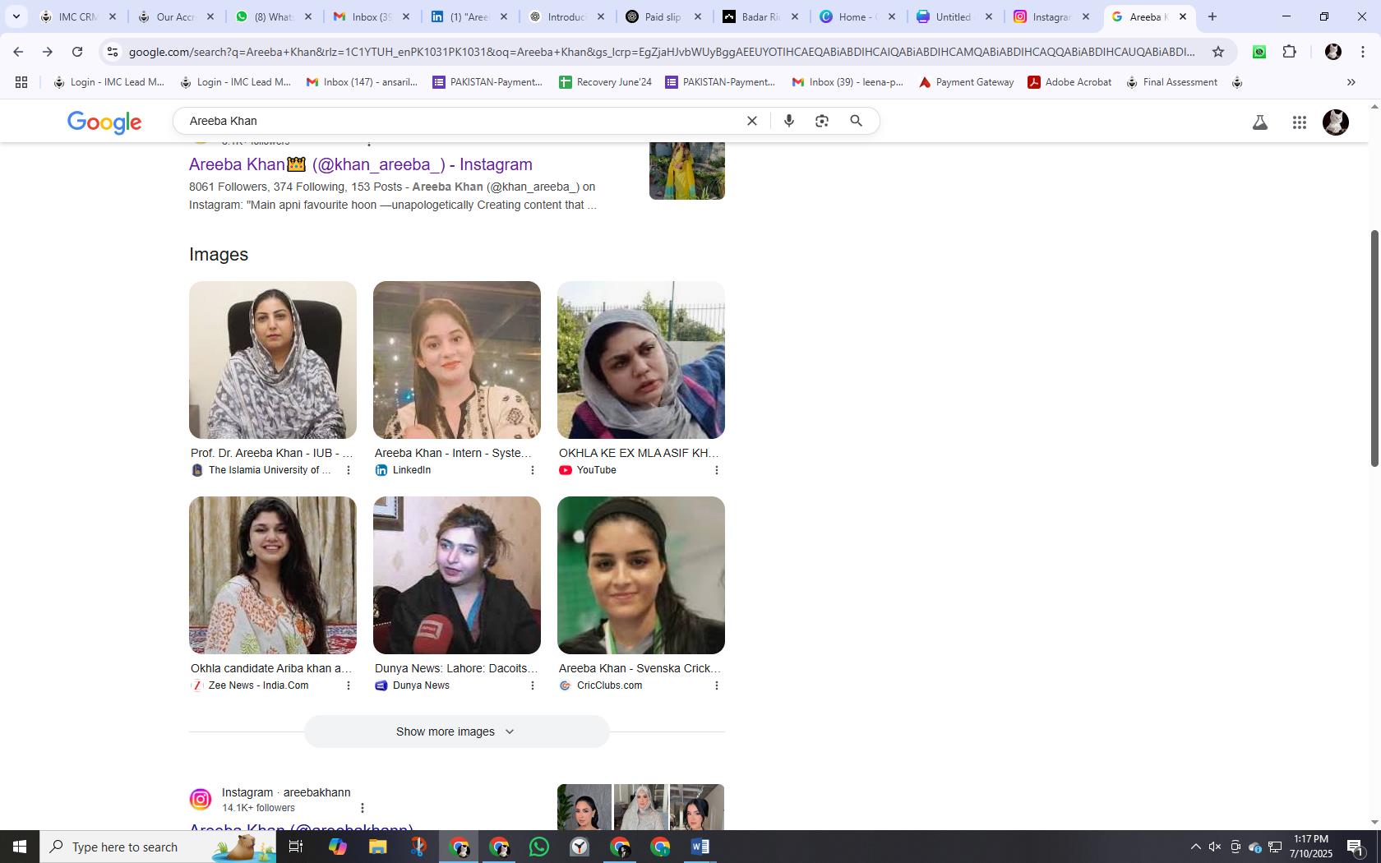Screen dimensions: 1381x863
Task: Reload the current page
Action: (77, 52)
